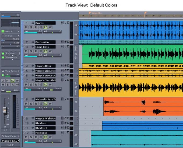Arm record on Misc Keys track
Viewport: 183px width, 148px height.
36,137
